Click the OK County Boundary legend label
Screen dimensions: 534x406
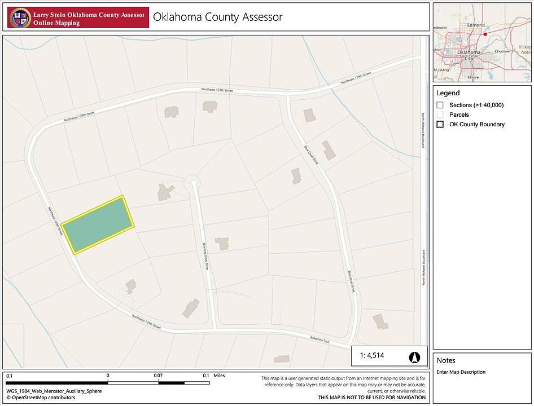(x=476, y=125)
